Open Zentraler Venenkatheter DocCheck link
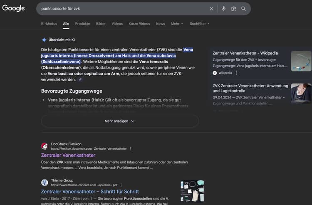 (x=68, y=155)
